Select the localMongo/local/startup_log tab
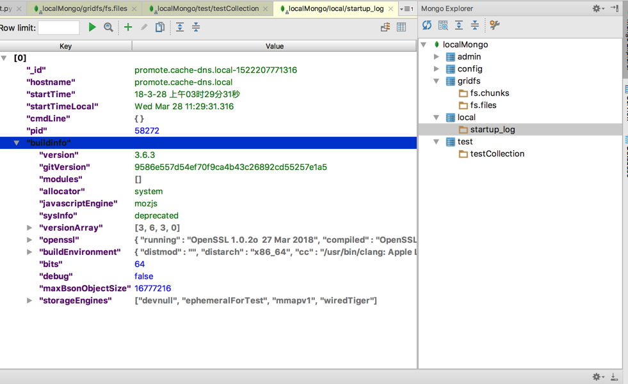628x384 pixels. [336, 8]
